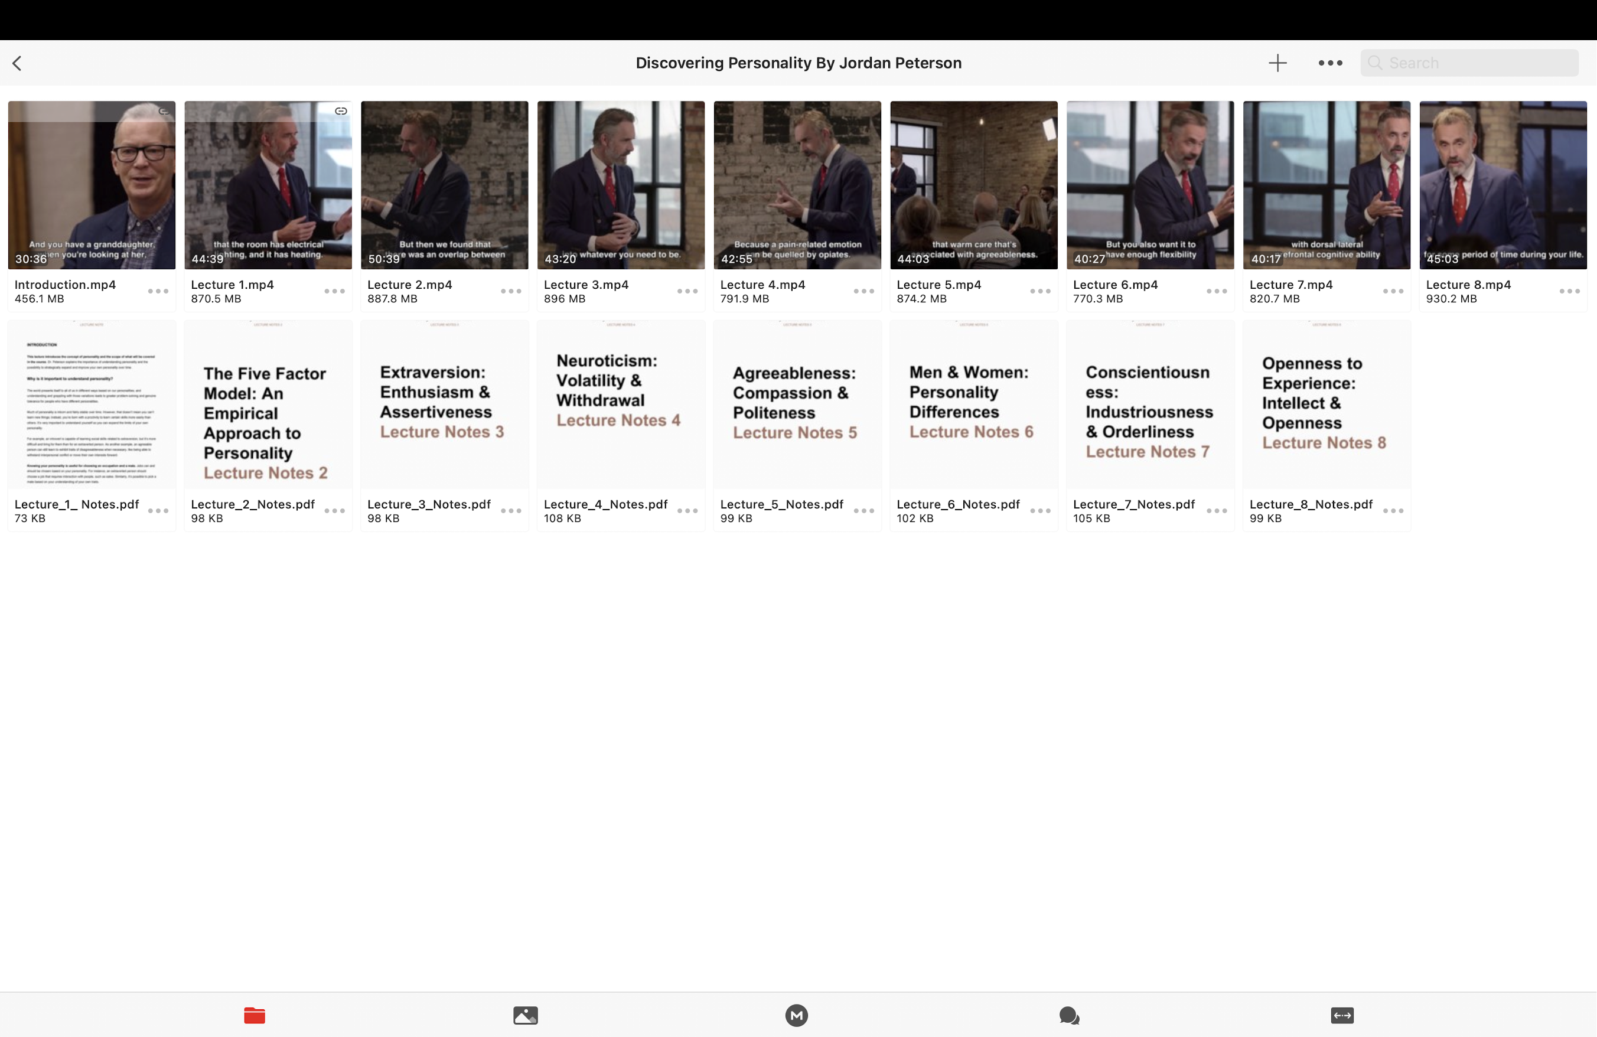The height and width of the screenshot is (1037, 1597).
Task: Open options for Lecture_5_Notes.pdf
Action: pyautogui.click(x=864, y=510)
